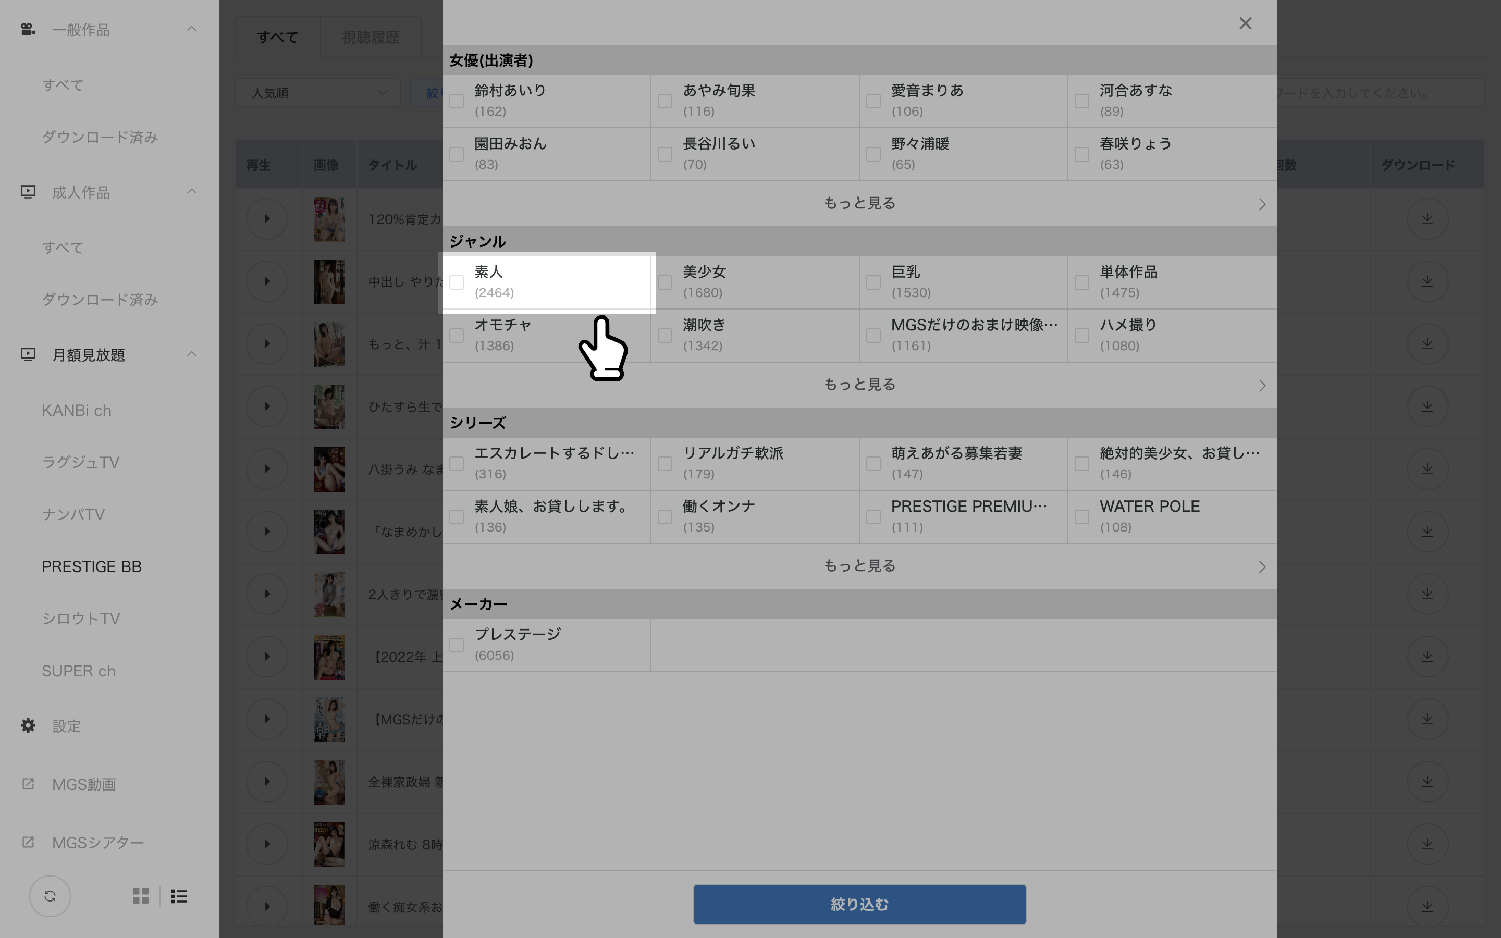1501x938 pixels.
Task: Expand もっと見る under 女優
Action: coord(858,204)
